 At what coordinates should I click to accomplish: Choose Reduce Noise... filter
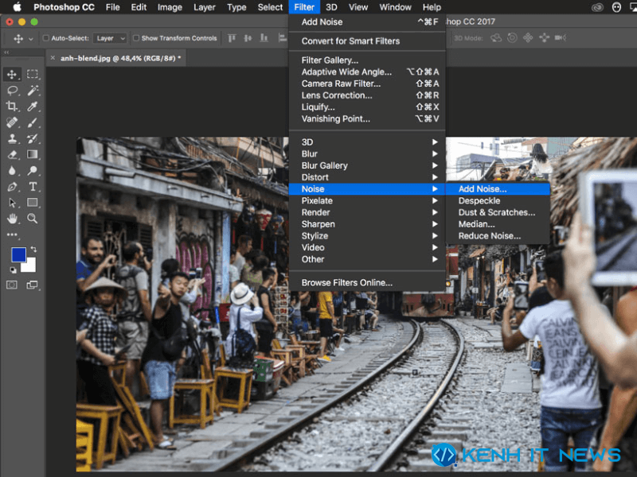tap(498, 235)
